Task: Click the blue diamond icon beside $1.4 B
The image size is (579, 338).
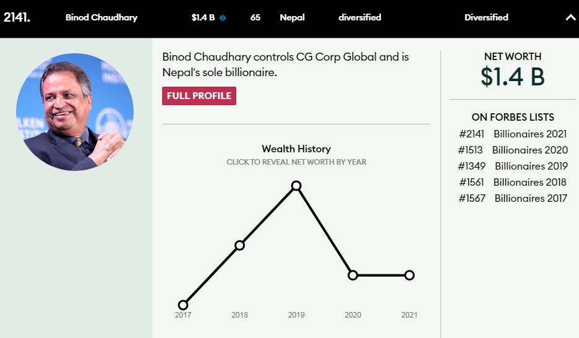Action: click(223, 18)
